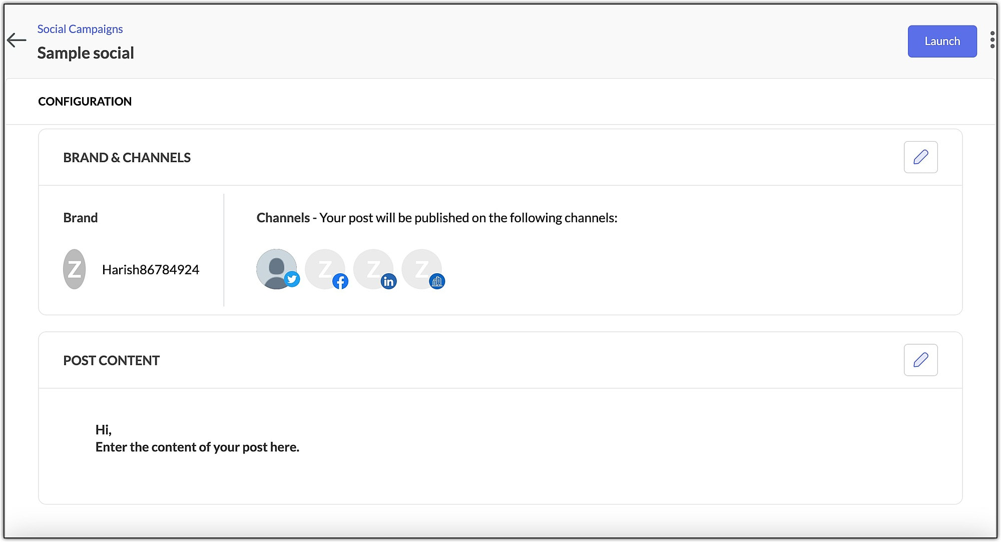Screen dimensions: 1001x542
Task: Click the Facebook logo badge
Action: coord(340,281)
